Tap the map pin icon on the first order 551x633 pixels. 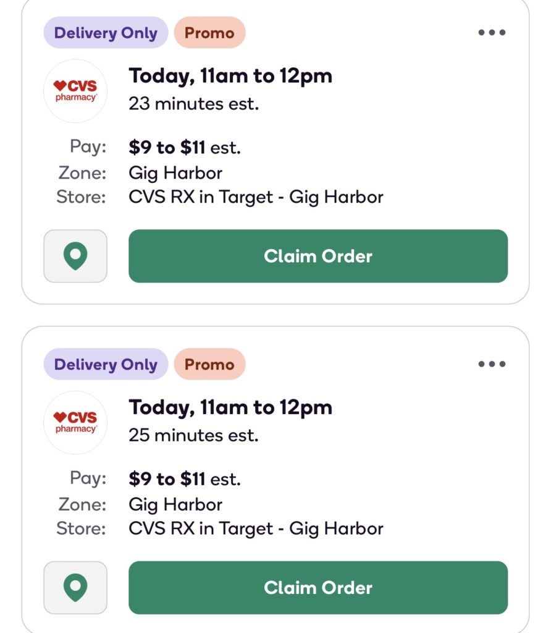[75, 256]
